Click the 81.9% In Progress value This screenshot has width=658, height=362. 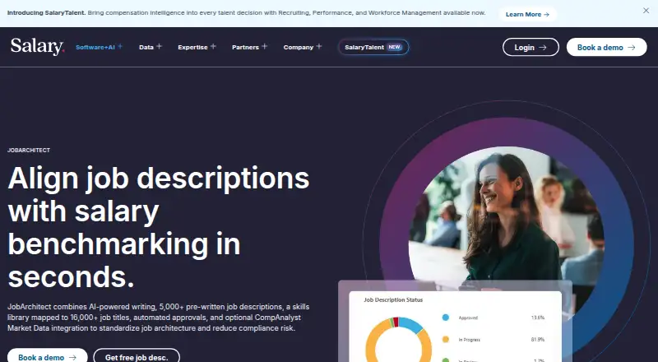click(538, 339)
